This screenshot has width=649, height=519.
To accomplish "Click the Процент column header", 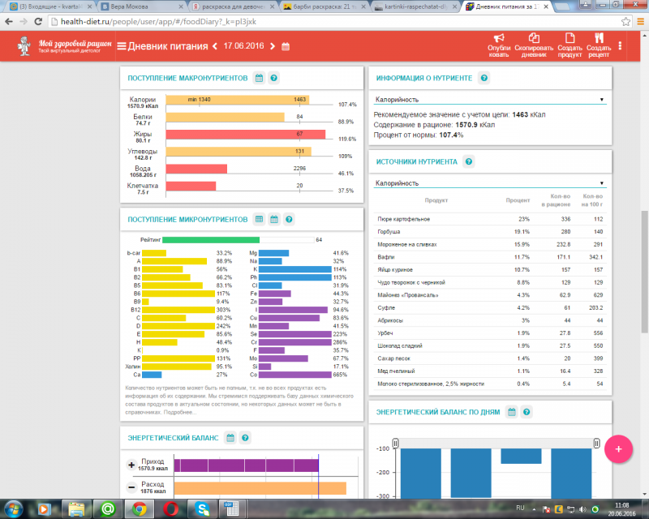I will click(x=518, y=200).
